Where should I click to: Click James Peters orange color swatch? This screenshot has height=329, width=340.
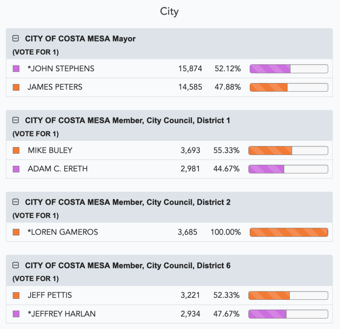16,87
